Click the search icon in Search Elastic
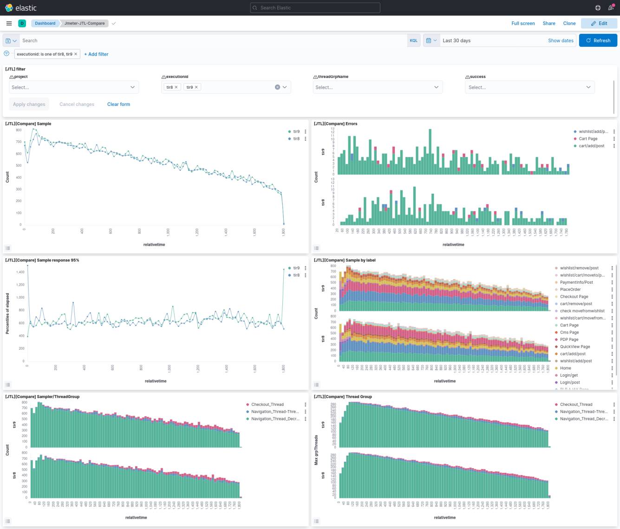 click(255, 7)
